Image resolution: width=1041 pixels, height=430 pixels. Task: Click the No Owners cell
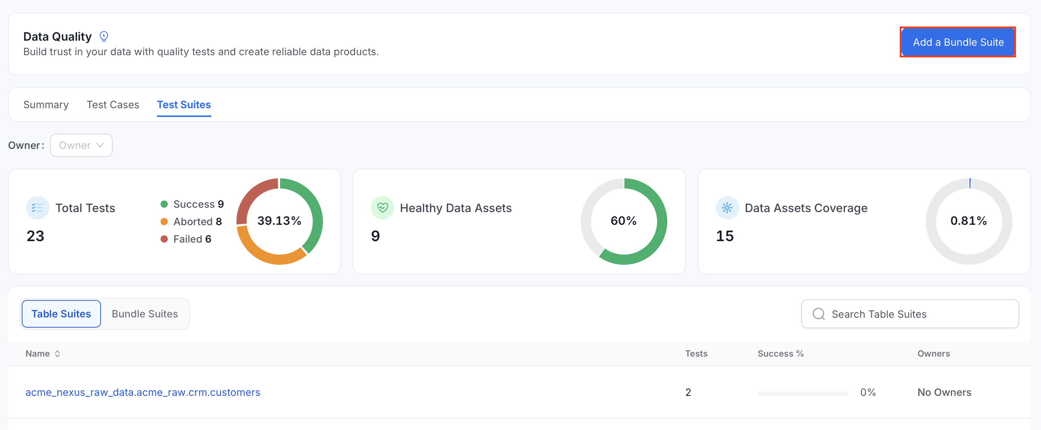tap(944, 393)
